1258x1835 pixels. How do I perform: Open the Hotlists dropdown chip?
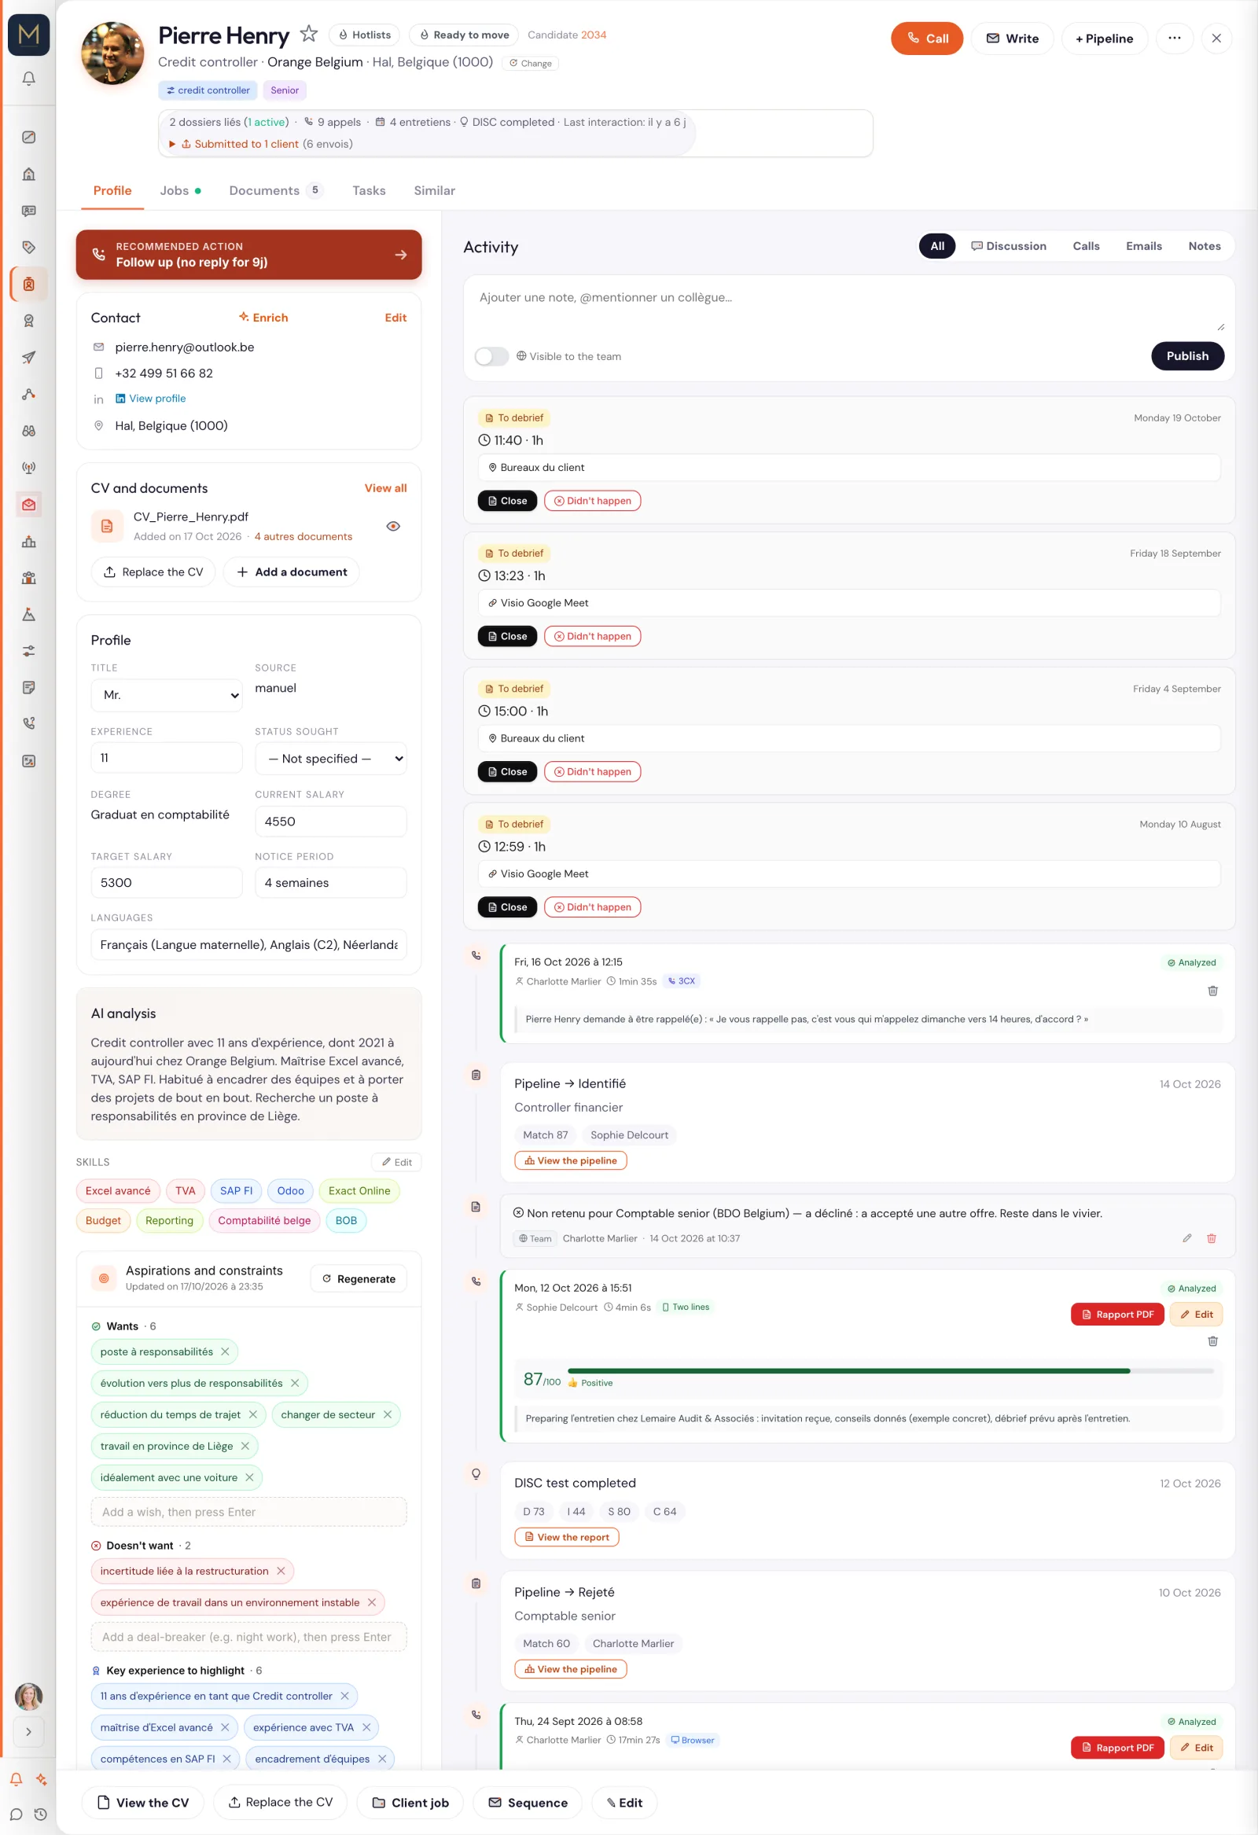click(365, 35)
